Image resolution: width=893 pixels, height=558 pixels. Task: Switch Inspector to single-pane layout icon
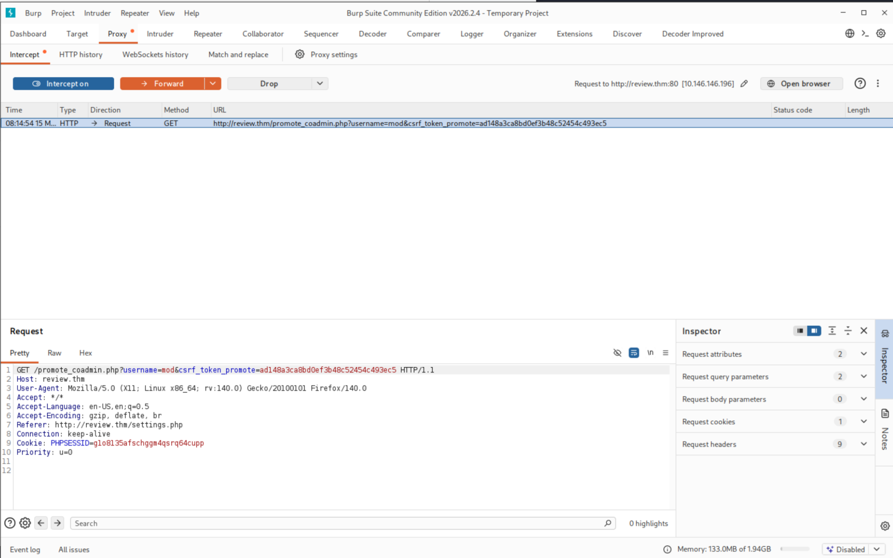pos(800,330)
